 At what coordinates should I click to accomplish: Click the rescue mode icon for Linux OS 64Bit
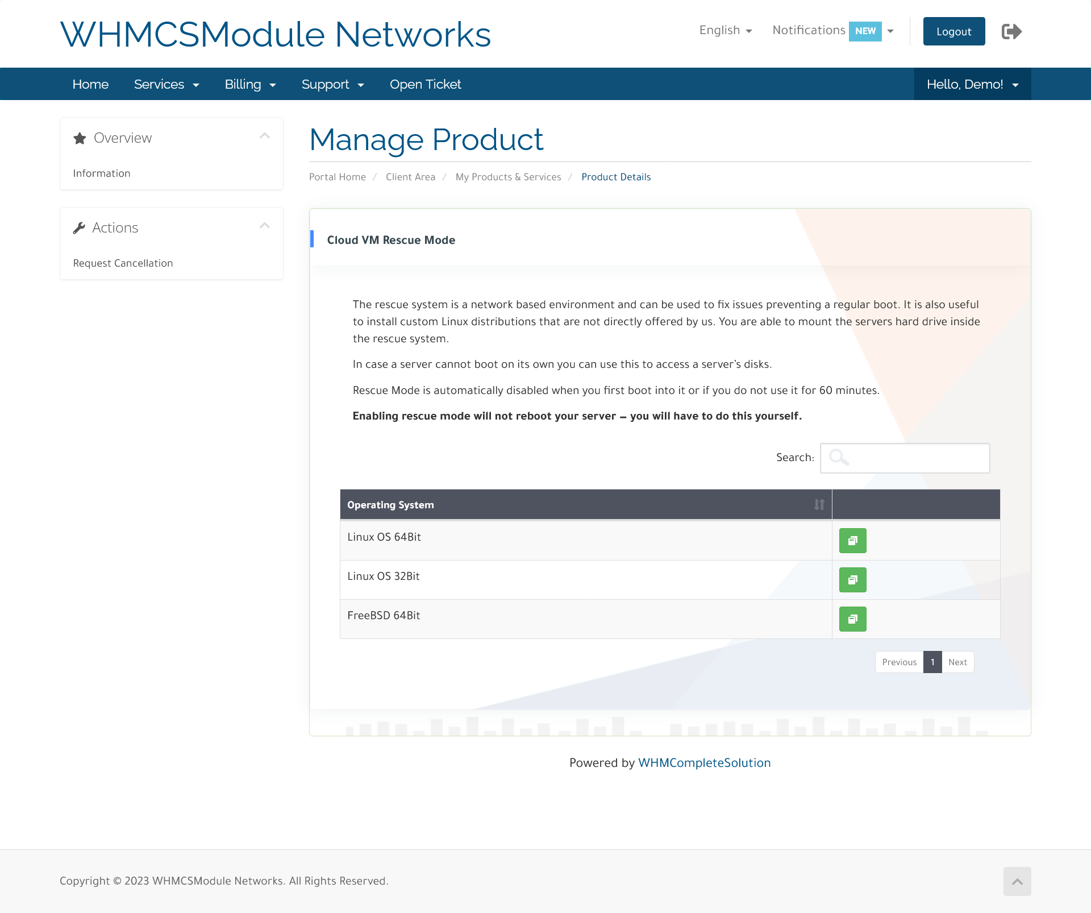click(x=852, y=539)
